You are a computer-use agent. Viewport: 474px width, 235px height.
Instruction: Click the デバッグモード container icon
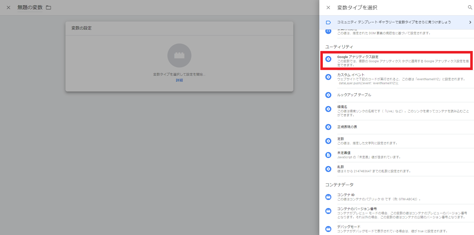pos(328,229)
